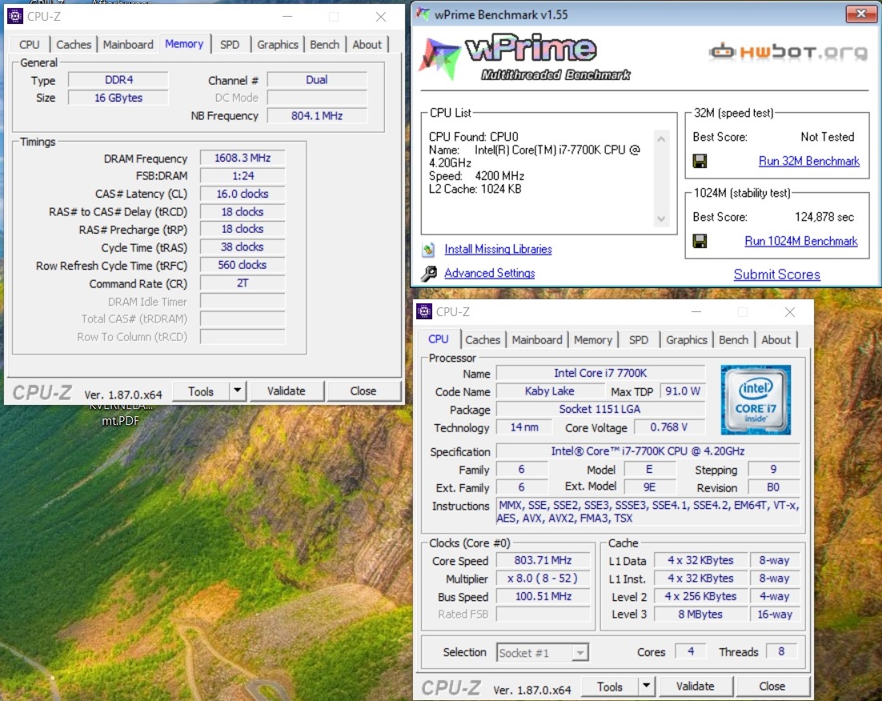882x701 pixels.
Task: Click the Level 3 cache value 8 MBytes
Action: click(700, 615)
